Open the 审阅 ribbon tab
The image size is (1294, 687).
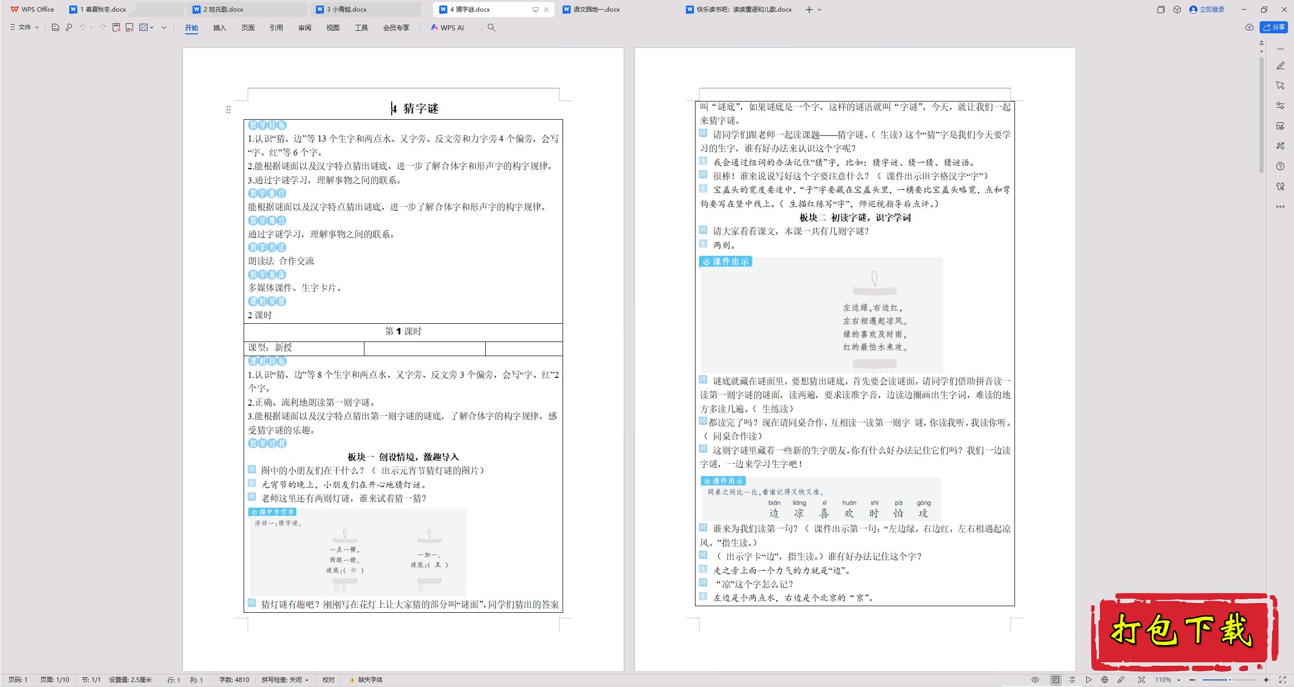(304, 28)
